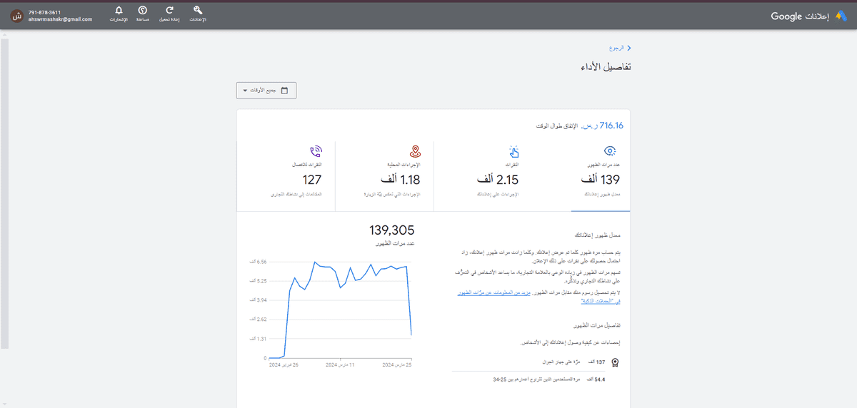857x408 pixels.
Task: Switch to the 2.15 thousand clicks tab
Action: (x=502, y=175)
